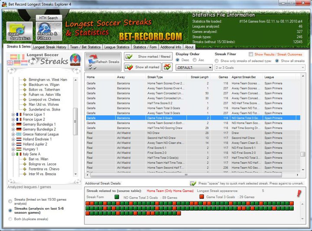Image resolution: width=312 pixels, height=231 pixels.
Task: Enable Show Results / Streak Outcomes checkbox
Action: (251, 54)
